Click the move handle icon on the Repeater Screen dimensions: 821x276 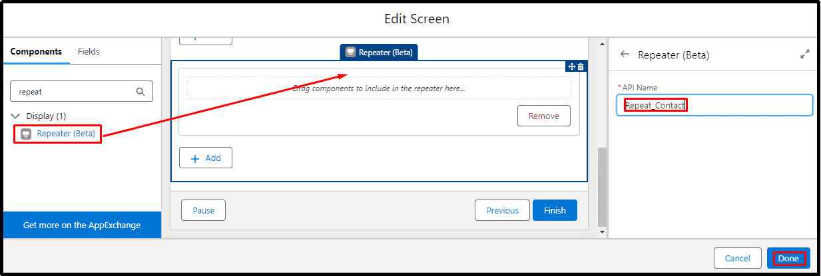point(571,67)
